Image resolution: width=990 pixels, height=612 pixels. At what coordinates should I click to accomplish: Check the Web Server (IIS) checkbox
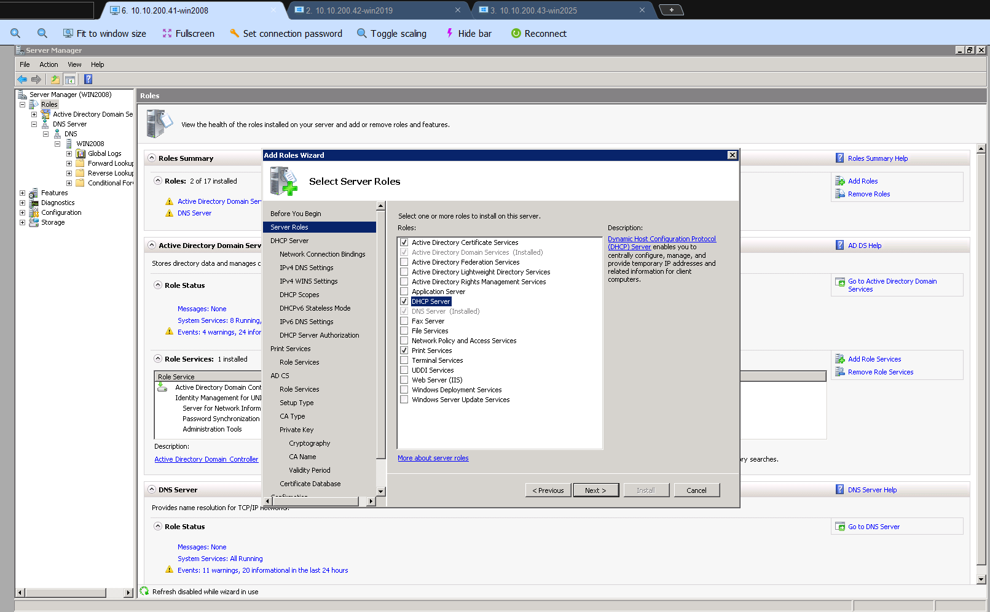pyautogui.click(x=404, y=380)
